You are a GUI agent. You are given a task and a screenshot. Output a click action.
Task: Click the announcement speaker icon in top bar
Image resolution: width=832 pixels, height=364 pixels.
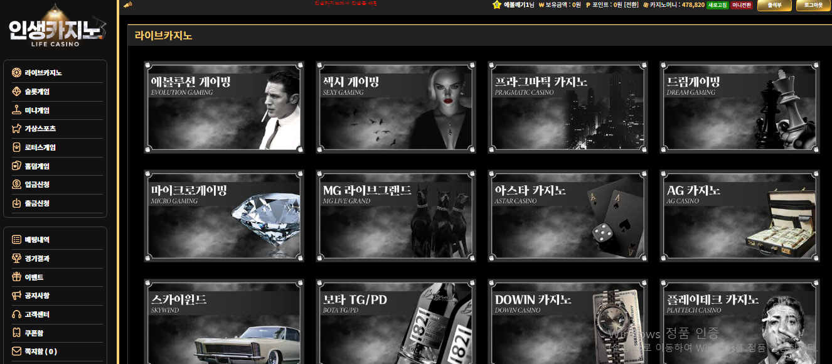[127, 4]
